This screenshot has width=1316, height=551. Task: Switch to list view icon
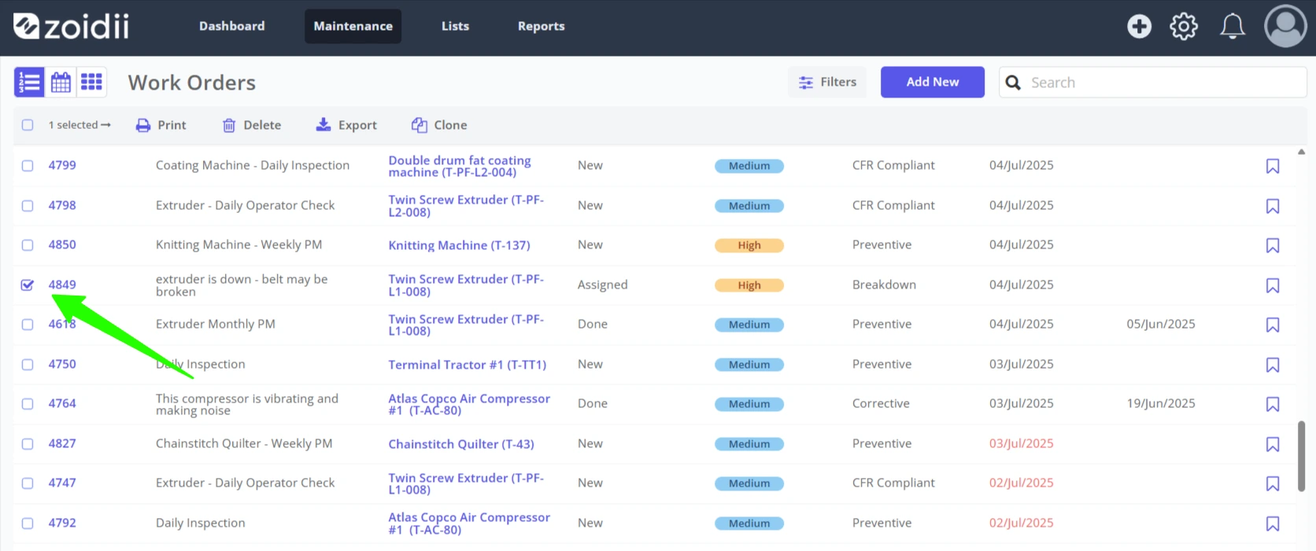point(29,82)
